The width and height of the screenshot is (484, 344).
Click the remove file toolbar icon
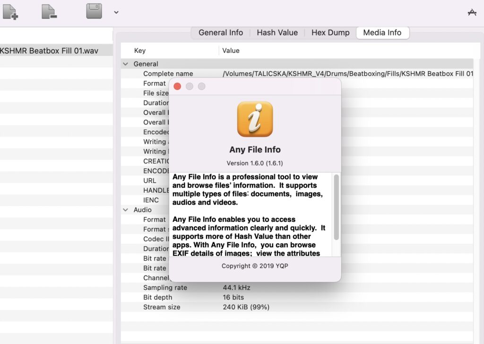pyautogui.click(x=49, y=12)
